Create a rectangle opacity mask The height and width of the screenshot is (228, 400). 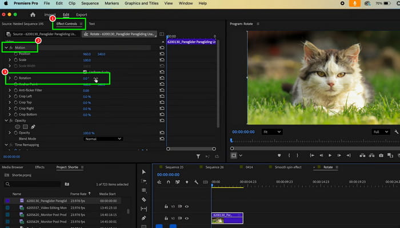tap(25, 127)
